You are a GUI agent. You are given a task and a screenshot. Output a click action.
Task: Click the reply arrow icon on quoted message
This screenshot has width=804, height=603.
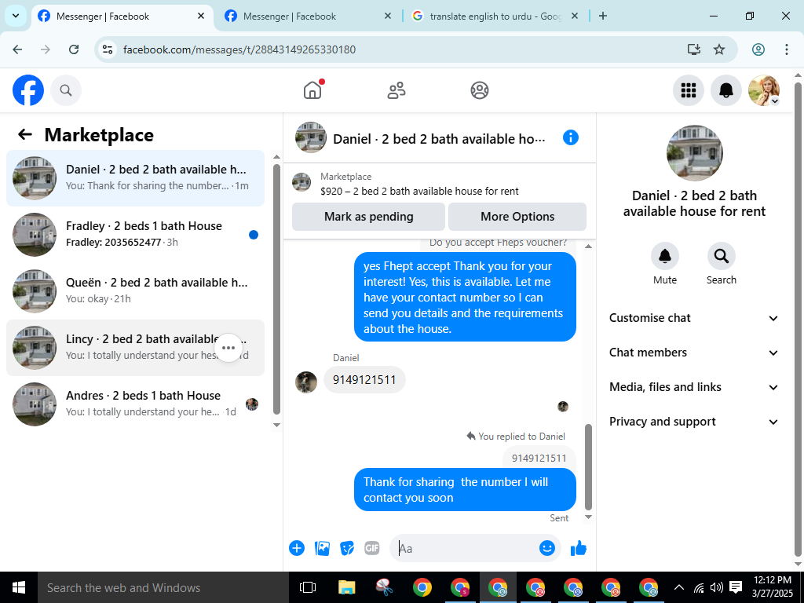[x=471, y=436]
